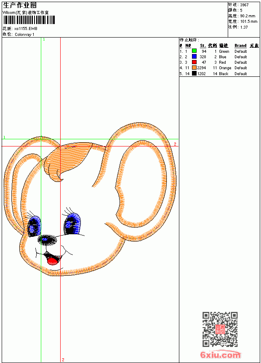
Task: Select the 'Colorway 1' label
Action: click(x=24, y=35)
